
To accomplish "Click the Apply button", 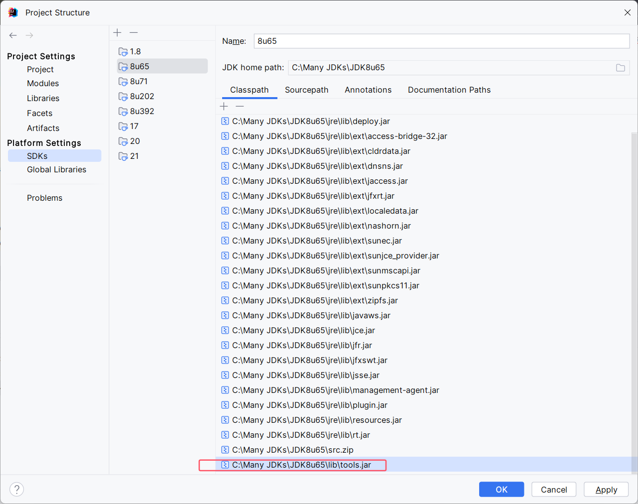I will (606, 490).
